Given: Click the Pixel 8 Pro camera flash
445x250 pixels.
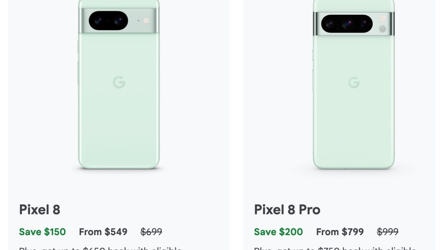Looking at the screenshot, I should pyautogui.click(x=382, y=19).
